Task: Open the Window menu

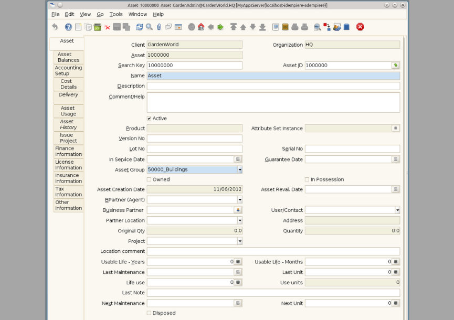Action: [138, 14]
